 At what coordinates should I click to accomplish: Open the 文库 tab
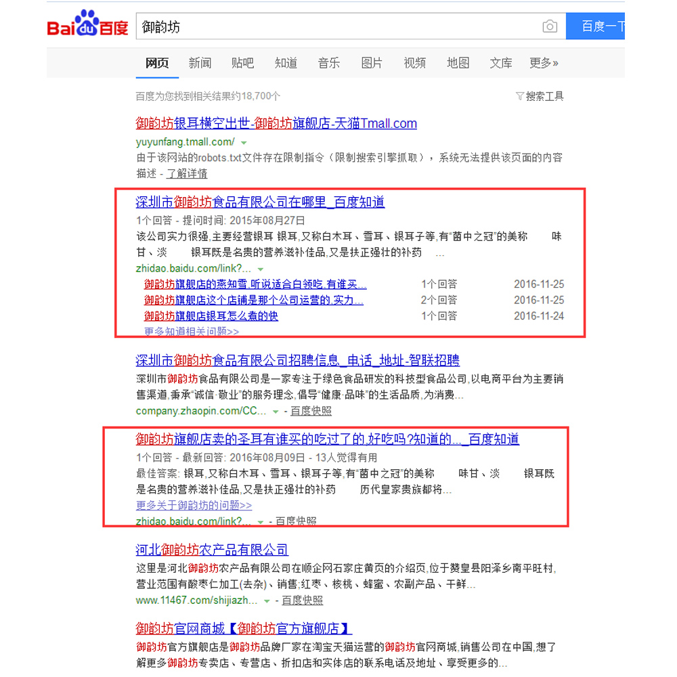[501, 63]
